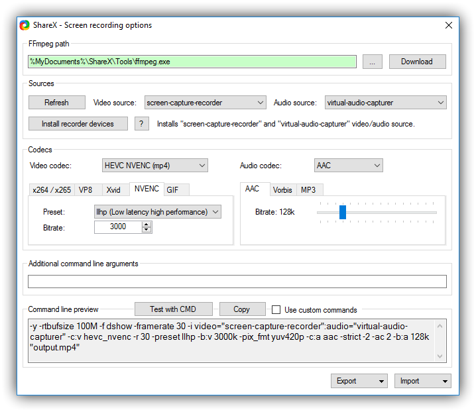Screen dimensions: 476x412
Task: Click Test with CMD button
Action: (x=173, y=309)
